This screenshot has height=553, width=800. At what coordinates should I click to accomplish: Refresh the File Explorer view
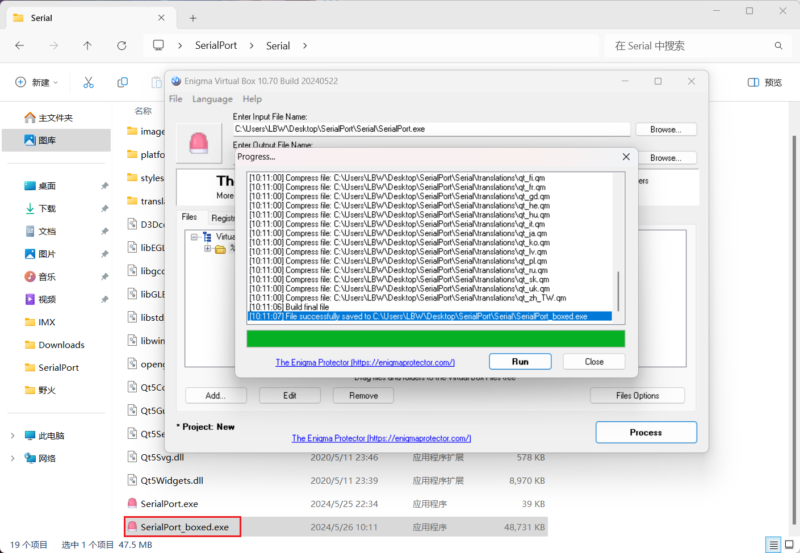click(x=122, y=45)
